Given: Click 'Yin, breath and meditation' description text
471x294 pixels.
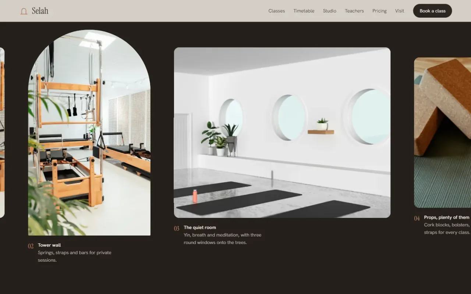Looking at the screenshot, I should pyautogui.click(x=223, y=239).
